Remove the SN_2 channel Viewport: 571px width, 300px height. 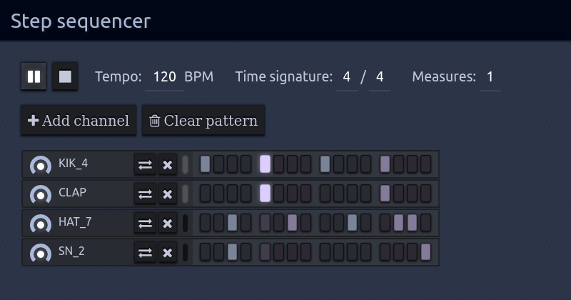coord(168,253)
